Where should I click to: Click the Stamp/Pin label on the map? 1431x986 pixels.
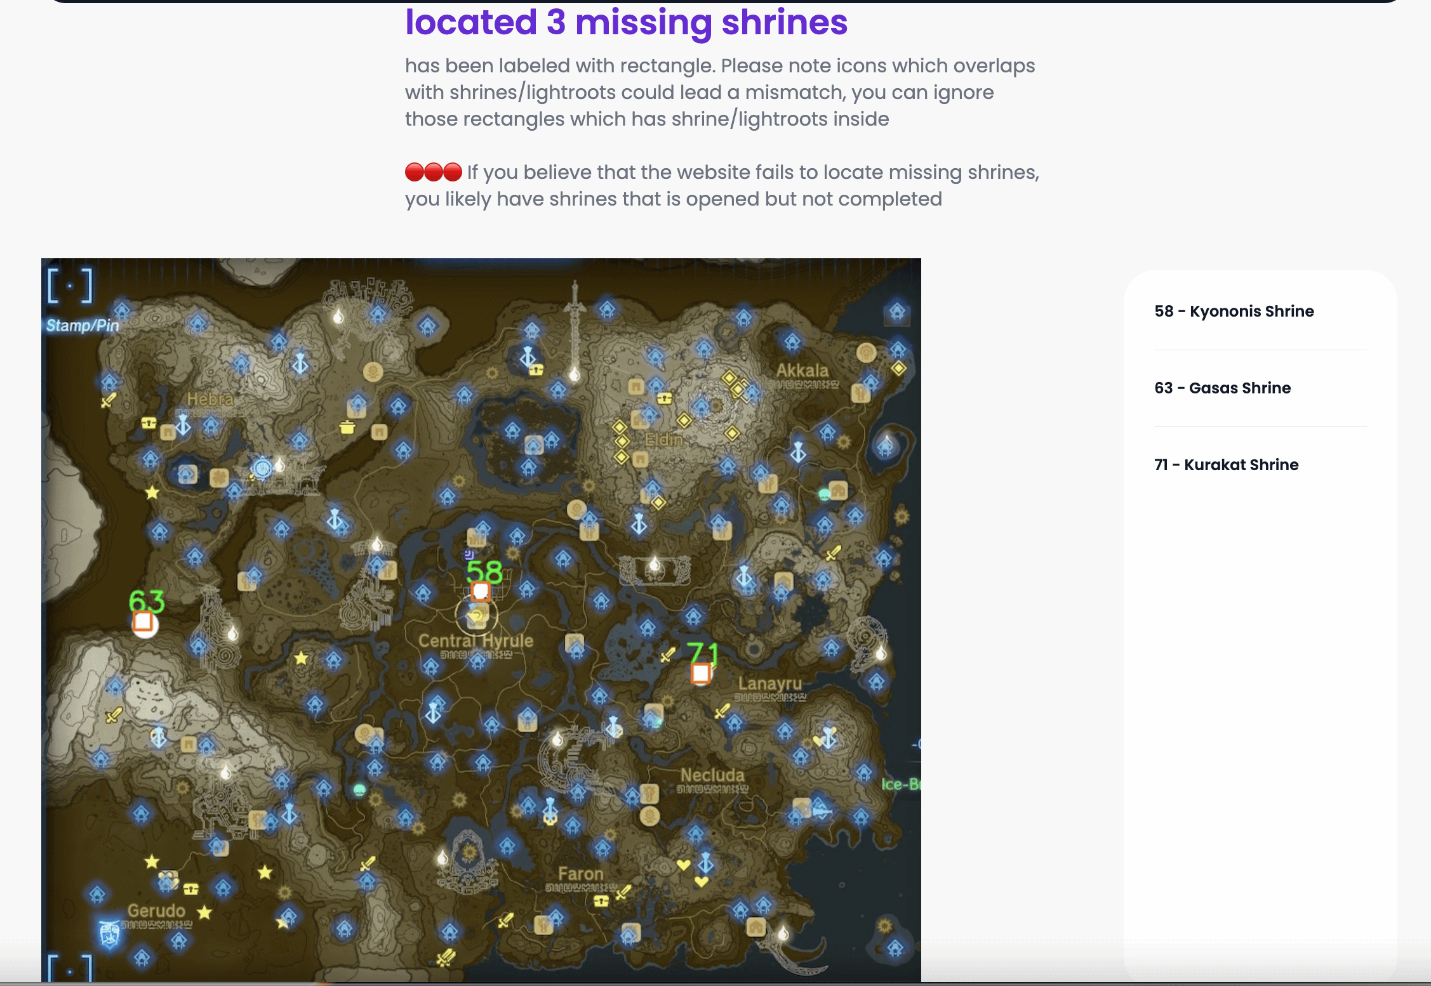point(83,325)
